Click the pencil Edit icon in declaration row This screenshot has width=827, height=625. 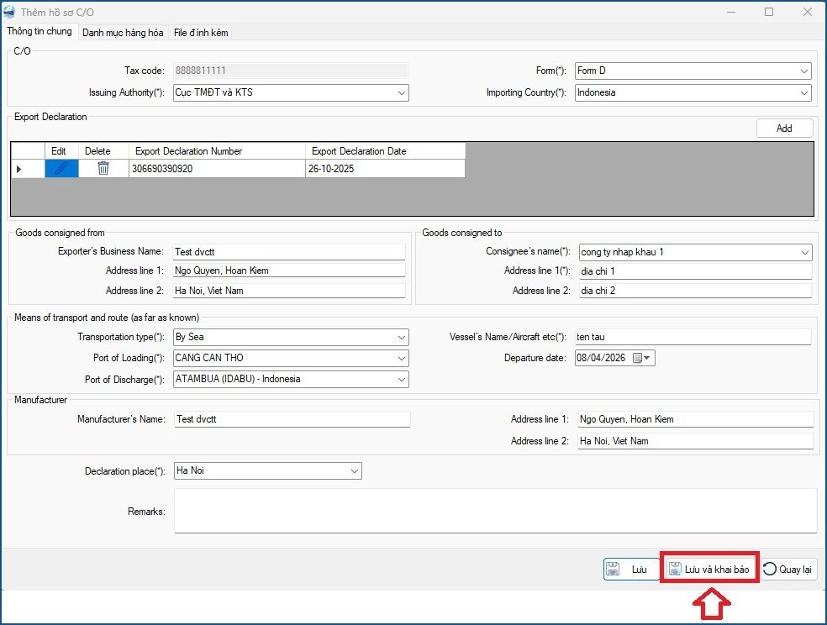pyautogui.click(x=61, y=168)
